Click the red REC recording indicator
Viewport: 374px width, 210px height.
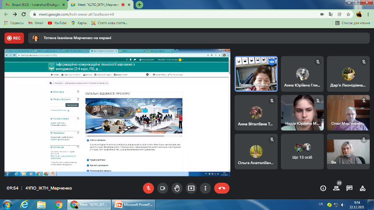[14, 38]
